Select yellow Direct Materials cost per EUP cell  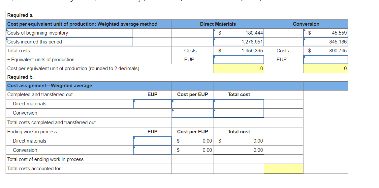pos(238,68)
